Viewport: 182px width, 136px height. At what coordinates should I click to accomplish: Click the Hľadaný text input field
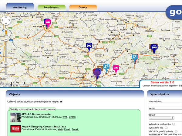tap(165, 105)
